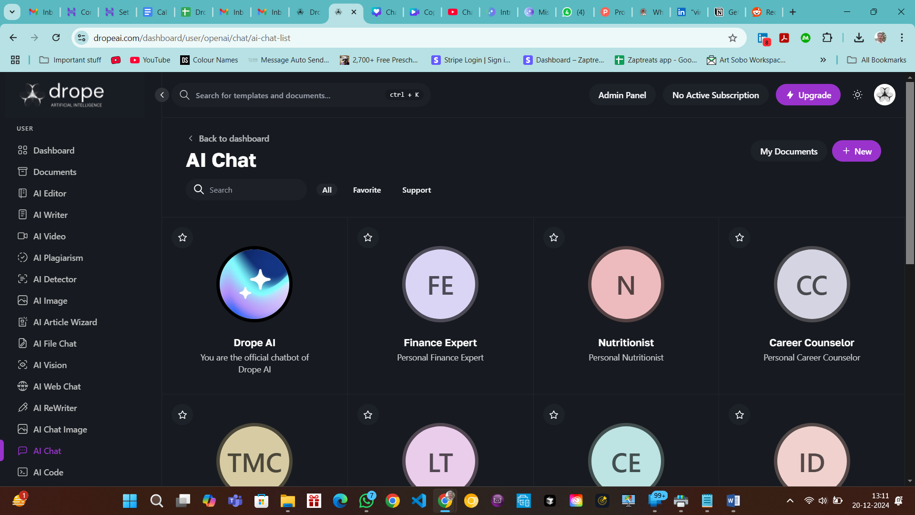This screenshot has height=515, width=915.
Task: Select the Support filter tab
Action: pos(416,190)
